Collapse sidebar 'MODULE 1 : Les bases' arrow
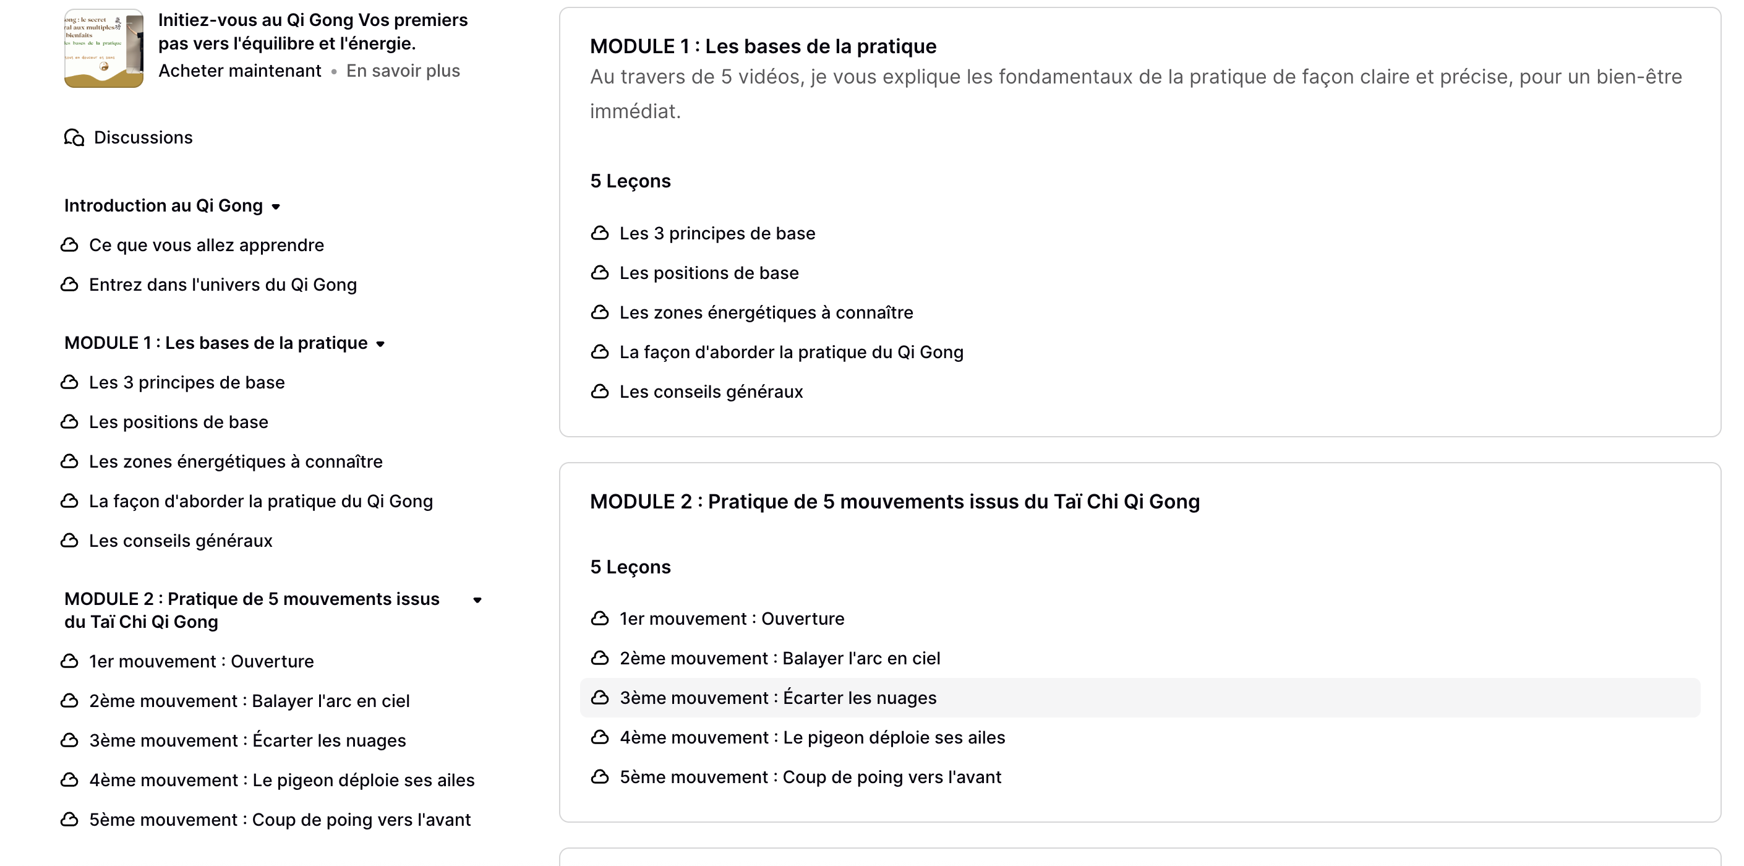The height and width of the screenshot is (866, 1744). [x=380, y=344]
